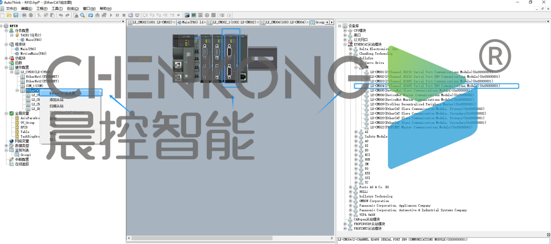The image size is (551, 244).
Task: Expand the 功能块 tree node
Action: coord(7,58)
